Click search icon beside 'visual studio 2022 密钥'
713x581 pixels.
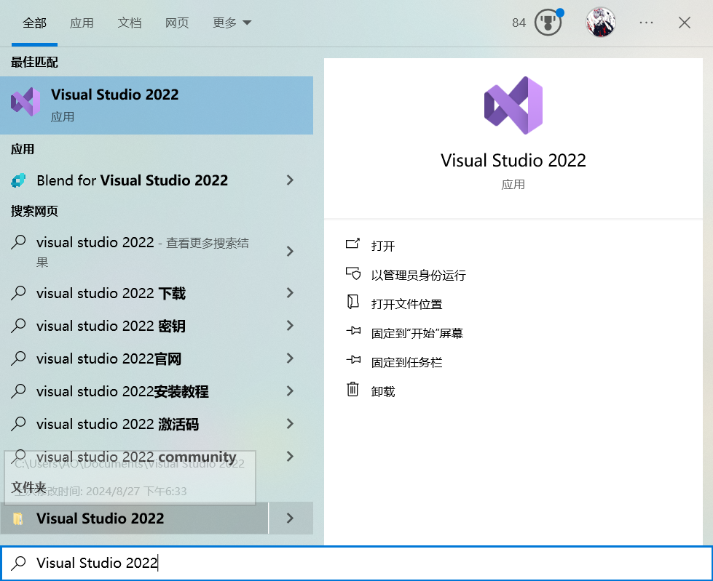pos(18,326)
